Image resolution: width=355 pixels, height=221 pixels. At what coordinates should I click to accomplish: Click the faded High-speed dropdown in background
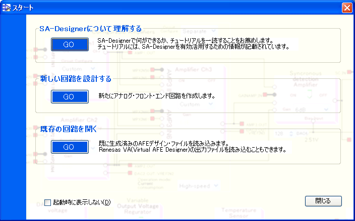pyautogui.click(x=197, y=186)
